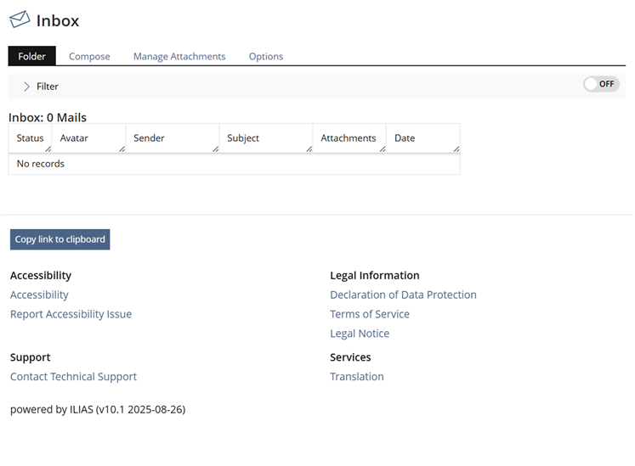Image resolution: width=635 pixels, height=466 pixels.
Task: Open the Translation services link
Action: tap(357, 377)
